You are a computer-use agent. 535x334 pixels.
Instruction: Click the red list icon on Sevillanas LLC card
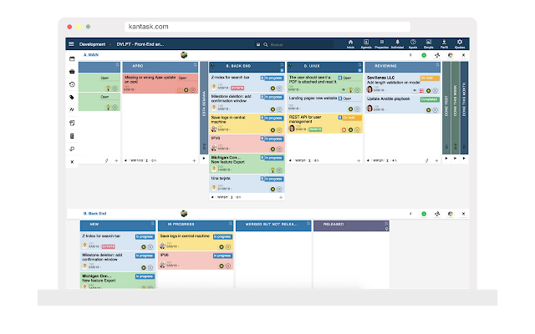[x=421, y=91]
